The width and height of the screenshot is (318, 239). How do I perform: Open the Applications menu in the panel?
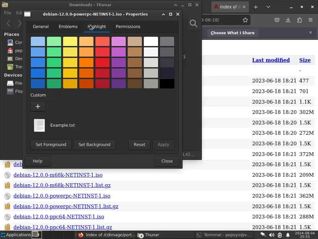(x=16, y=235)
